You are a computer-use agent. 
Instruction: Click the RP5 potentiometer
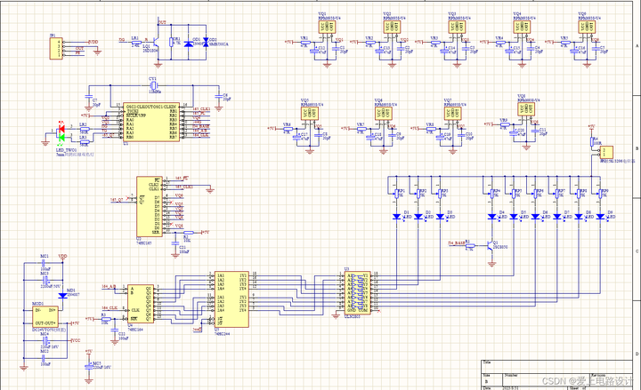(x=514, y=194)
